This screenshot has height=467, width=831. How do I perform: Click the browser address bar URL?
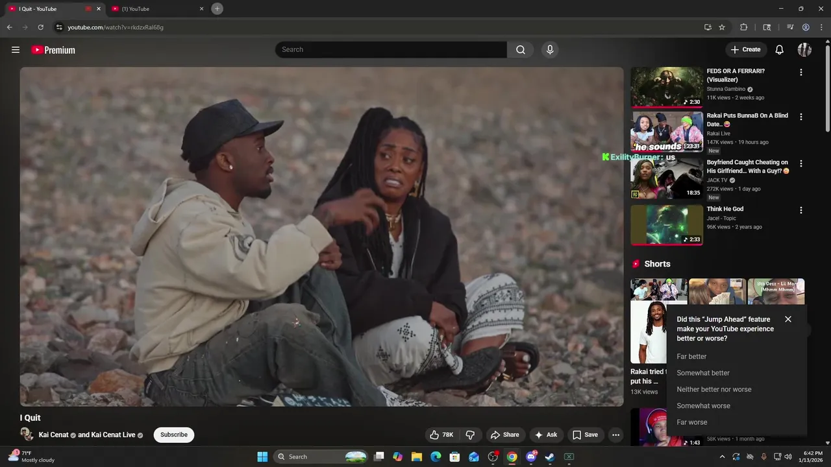pyautogui.click(x=116, y=27)
